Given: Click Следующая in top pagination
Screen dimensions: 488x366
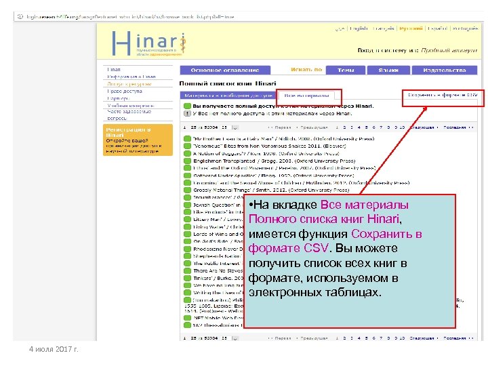Looking at the screenshot, I should click(424, 127).
